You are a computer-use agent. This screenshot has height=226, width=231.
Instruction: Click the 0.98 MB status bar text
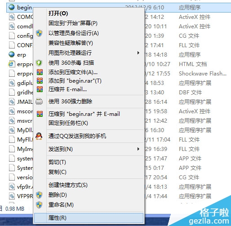click(15, 208)
